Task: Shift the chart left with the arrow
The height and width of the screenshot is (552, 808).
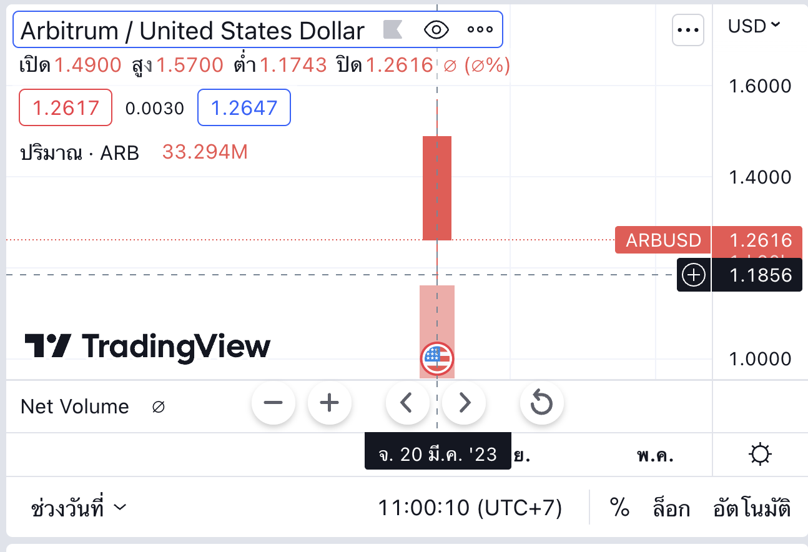Action: (407, 403)
